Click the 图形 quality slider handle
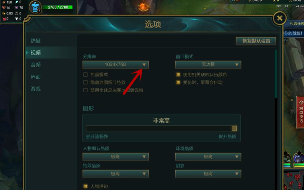The width and height of the screenshot is (304, 190). coord(234,128)
